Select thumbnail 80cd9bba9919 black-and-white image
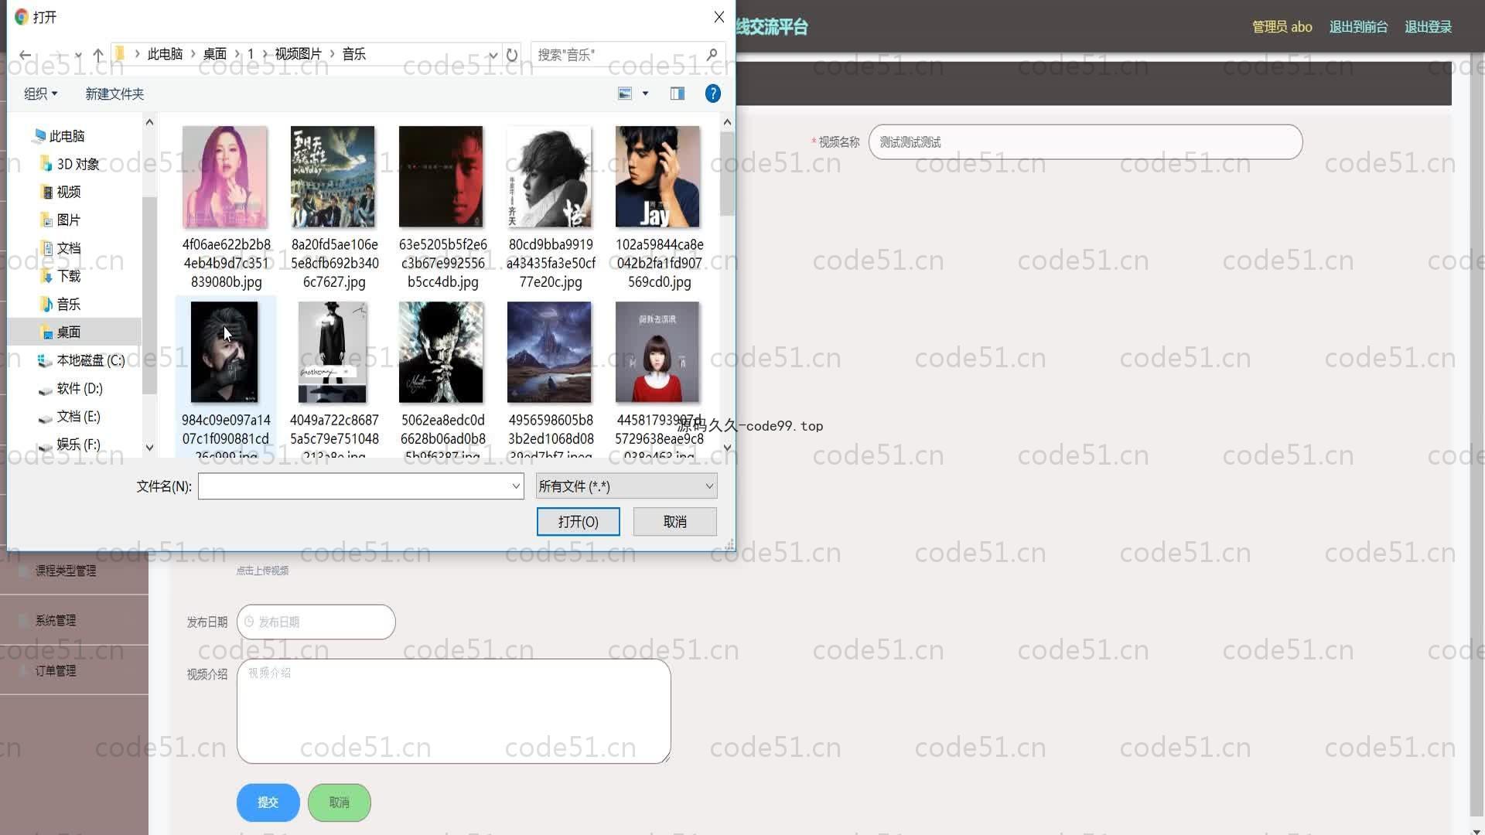Image resolution: width=1485 pixels, height=835 pixels. click(550, 177)
